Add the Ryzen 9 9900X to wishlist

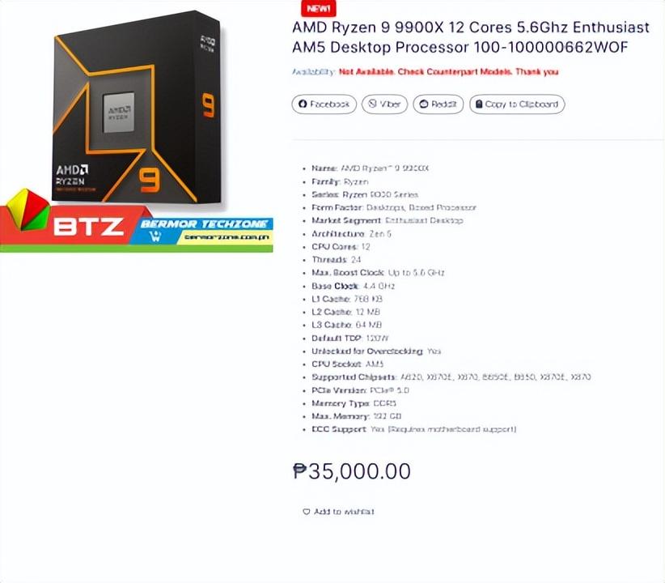(338, 512)
